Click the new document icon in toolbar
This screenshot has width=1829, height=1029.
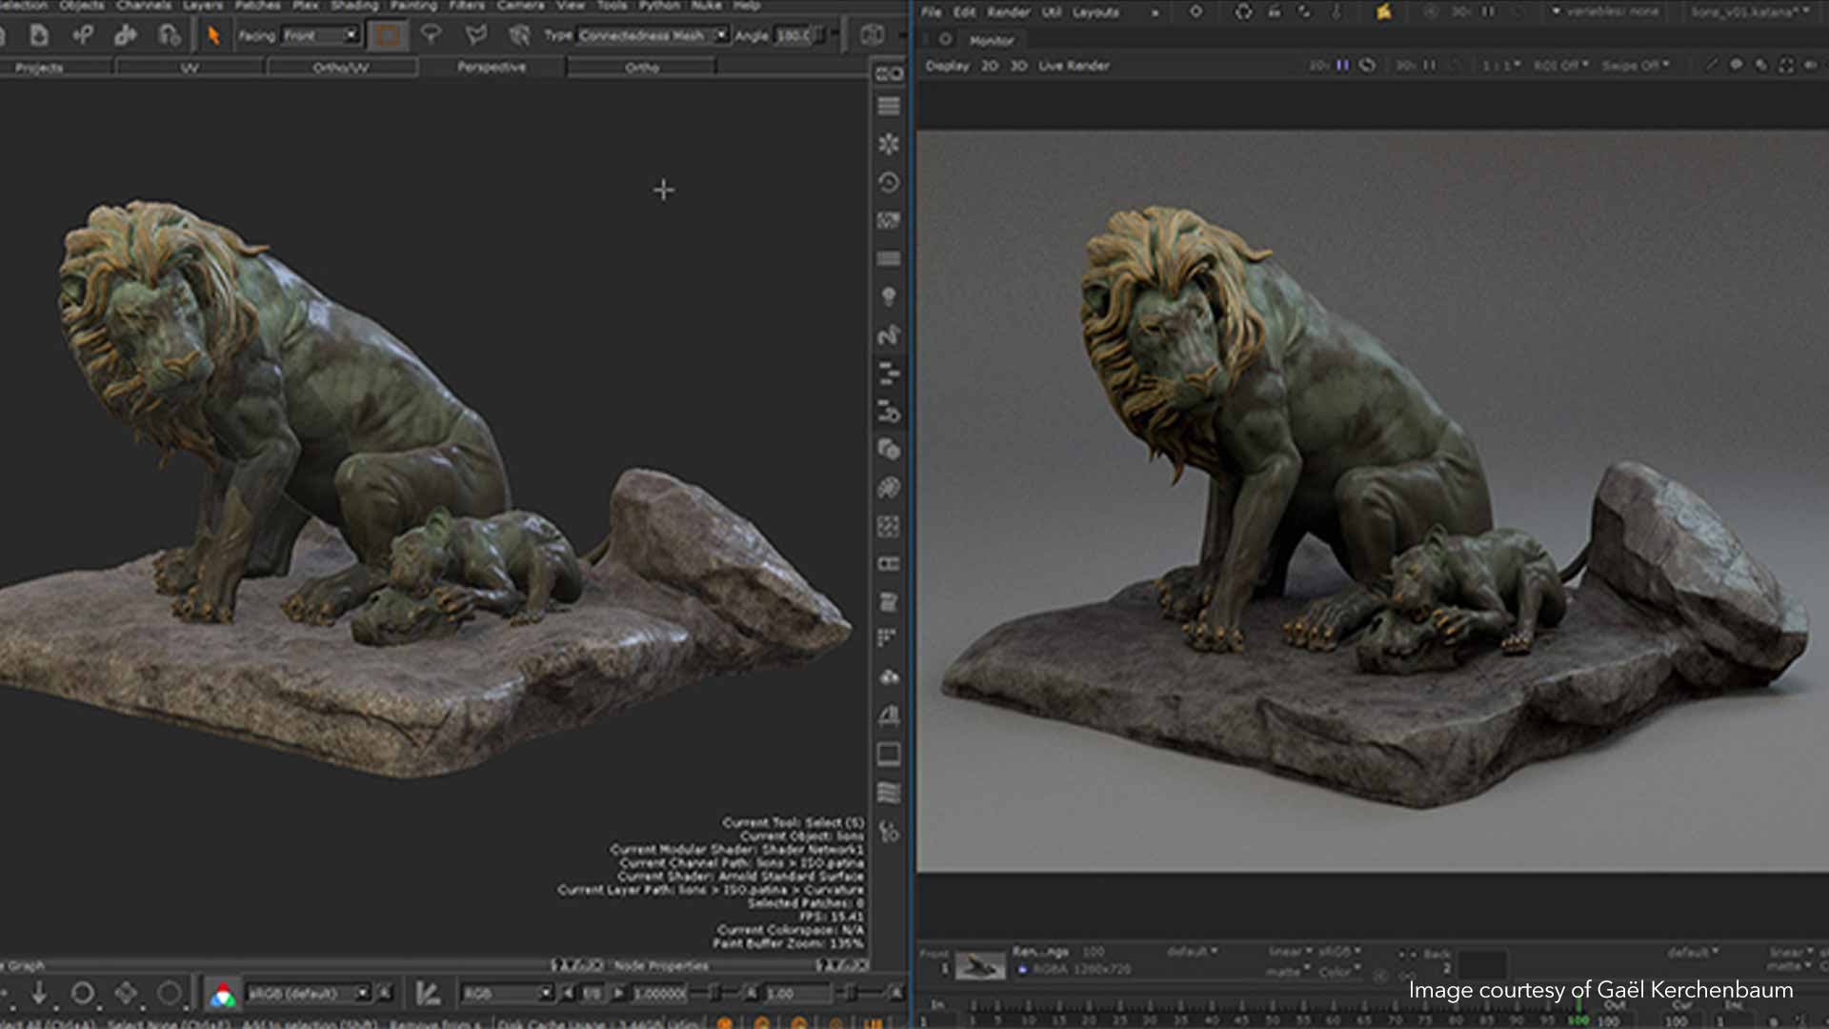click(39, 35)
